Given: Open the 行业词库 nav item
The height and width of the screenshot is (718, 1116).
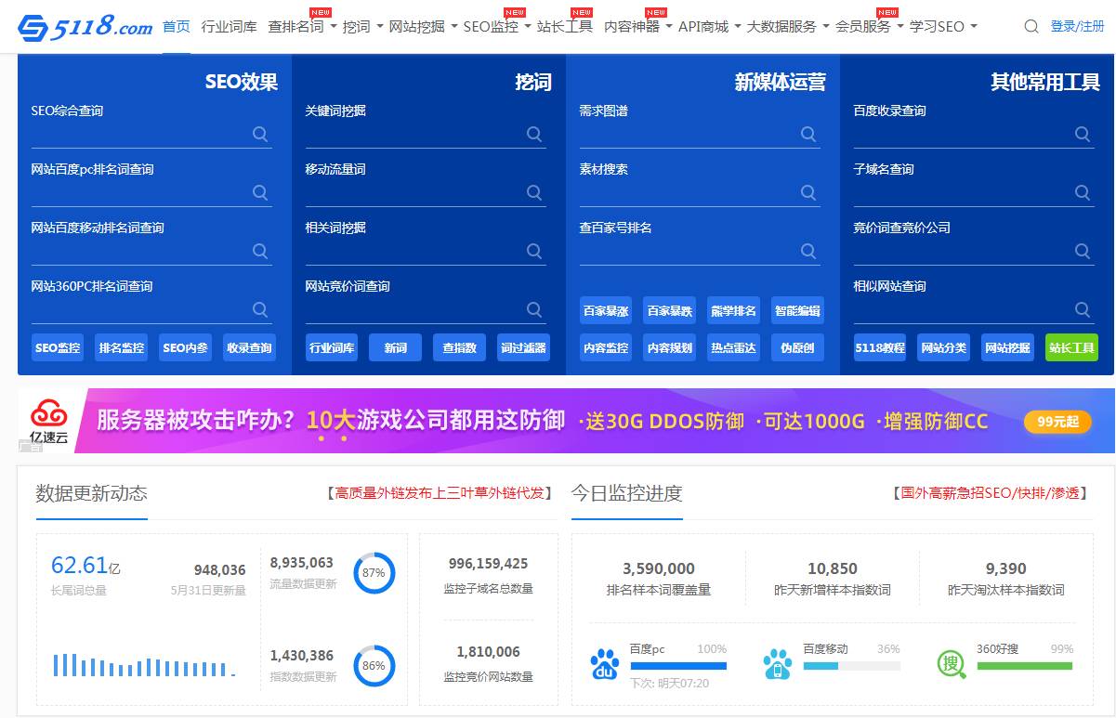Looking at the screenshot, I should coord(230,27).
